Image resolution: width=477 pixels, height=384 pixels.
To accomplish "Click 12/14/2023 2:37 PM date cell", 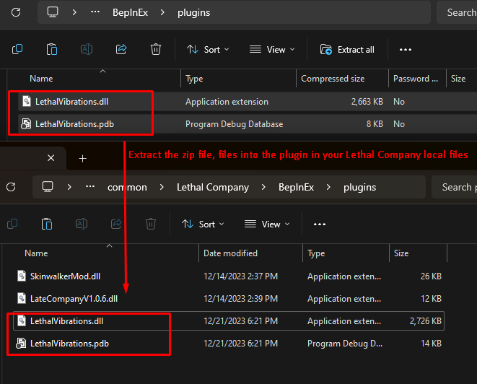I will 240,276.
